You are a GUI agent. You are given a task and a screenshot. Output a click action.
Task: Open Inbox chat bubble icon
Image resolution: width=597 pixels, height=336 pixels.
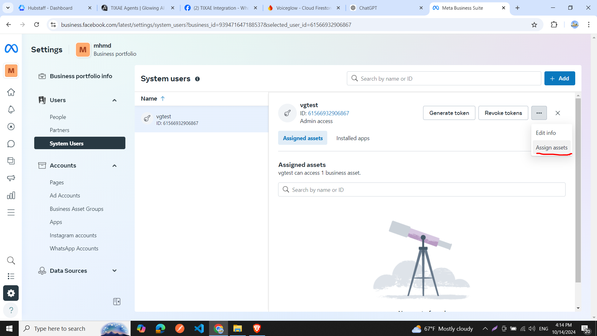tap(11, 144)
